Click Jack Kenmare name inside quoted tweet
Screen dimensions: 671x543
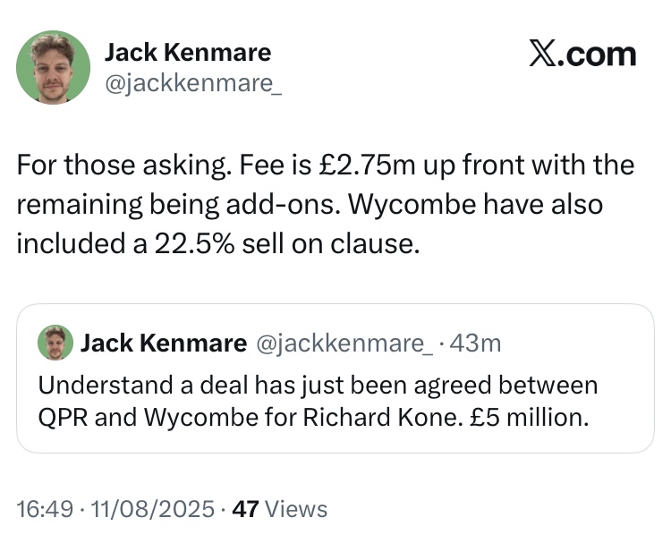pos(163,343)
